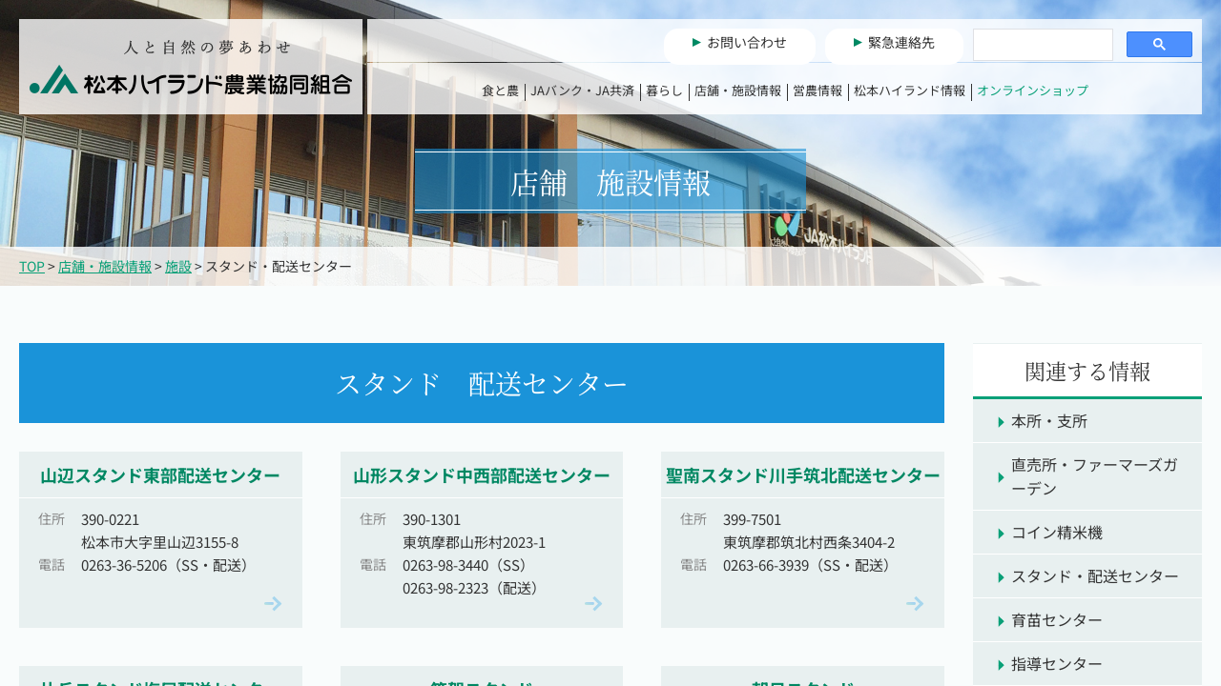1221x686 pixels.
Task: Open 聖南スタンド川手筑北配送センター via its arrow icon
Action: [915, 603]
